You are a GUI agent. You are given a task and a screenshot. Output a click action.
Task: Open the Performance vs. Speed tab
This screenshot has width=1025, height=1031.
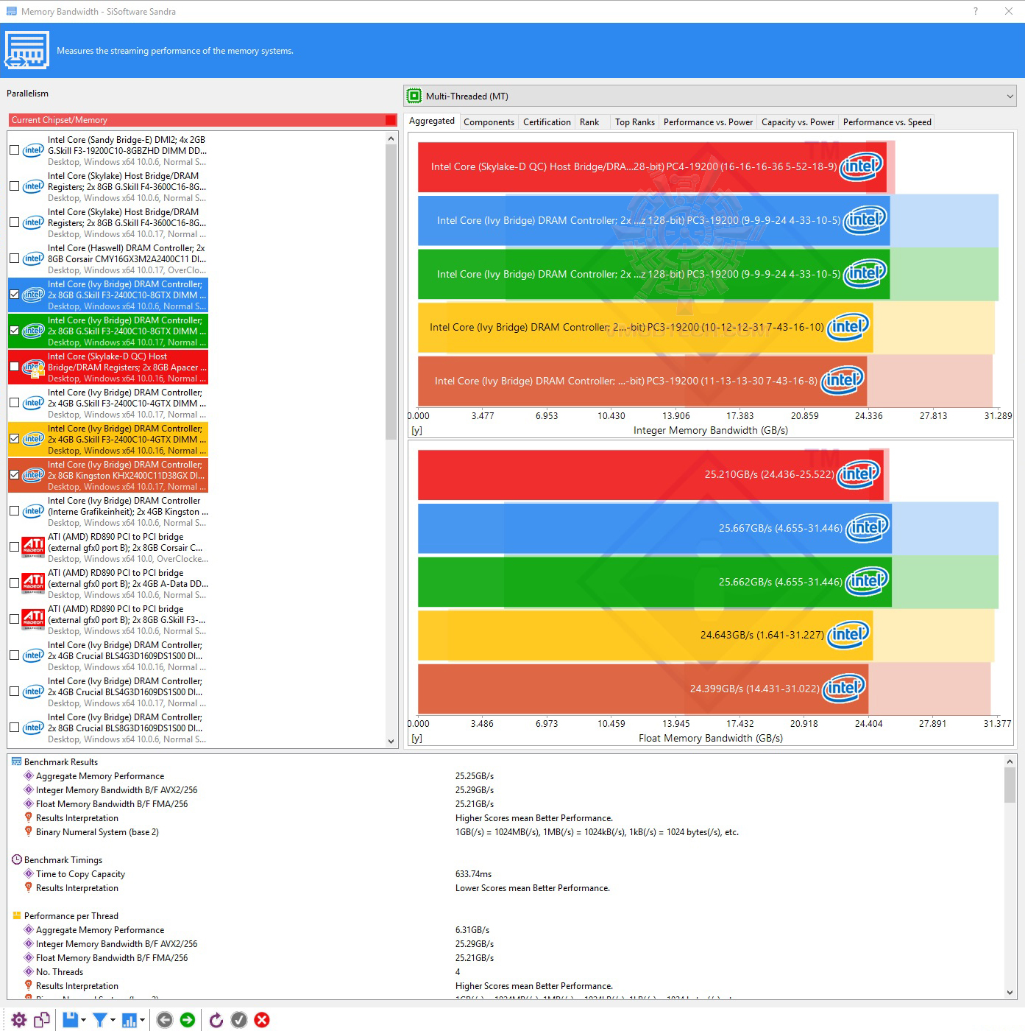point(887,122)
